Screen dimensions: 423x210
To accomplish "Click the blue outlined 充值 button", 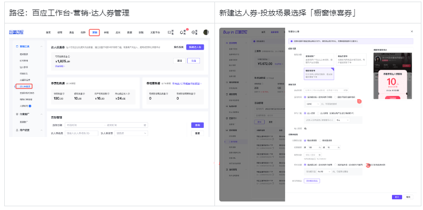I will 194,61.
